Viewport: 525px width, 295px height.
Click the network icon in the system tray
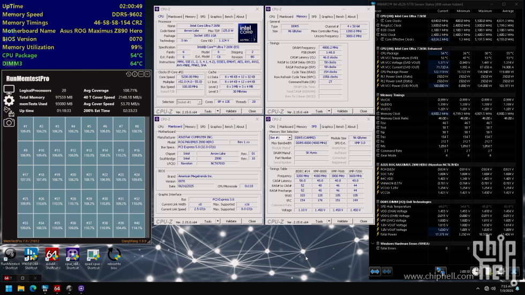pos(486,289)
